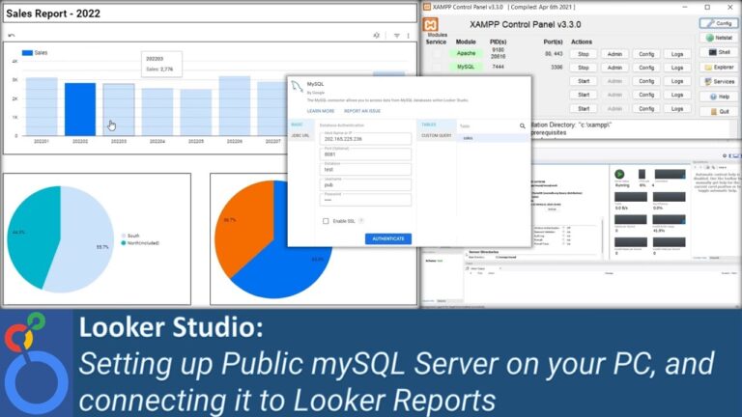The width and height of the screenshot is (742, 417).
Task: Click the 202201 bar in chart
Action: coord(42,106)
